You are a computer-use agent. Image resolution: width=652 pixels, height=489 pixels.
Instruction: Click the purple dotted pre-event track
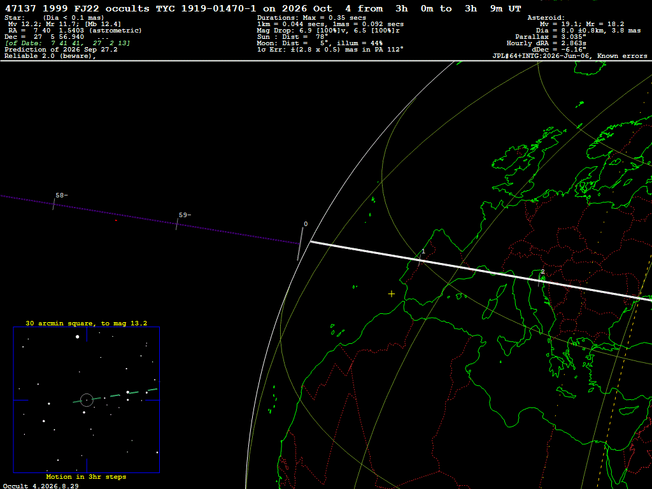pos(150,220)
